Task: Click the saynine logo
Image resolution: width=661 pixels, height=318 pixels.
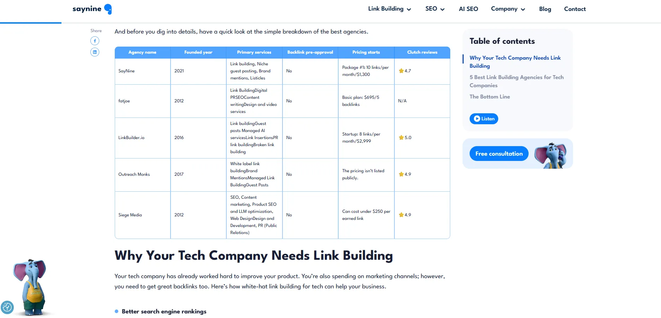Action: tap(88, 9)
